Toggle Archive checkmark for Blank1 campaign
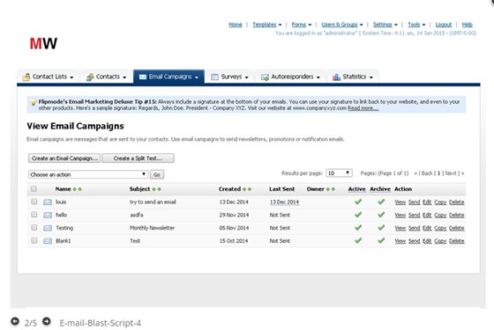Screen dimensions: 494x330 tap(381, 240)
